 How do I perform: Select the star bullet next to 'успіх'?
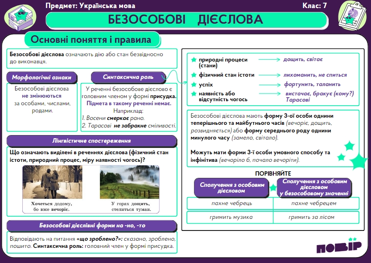point(194,84)
